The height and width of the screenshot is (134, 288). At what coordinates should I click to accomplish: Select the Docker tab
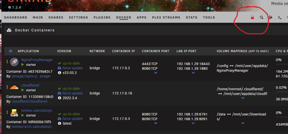click(x=124, y=18)
